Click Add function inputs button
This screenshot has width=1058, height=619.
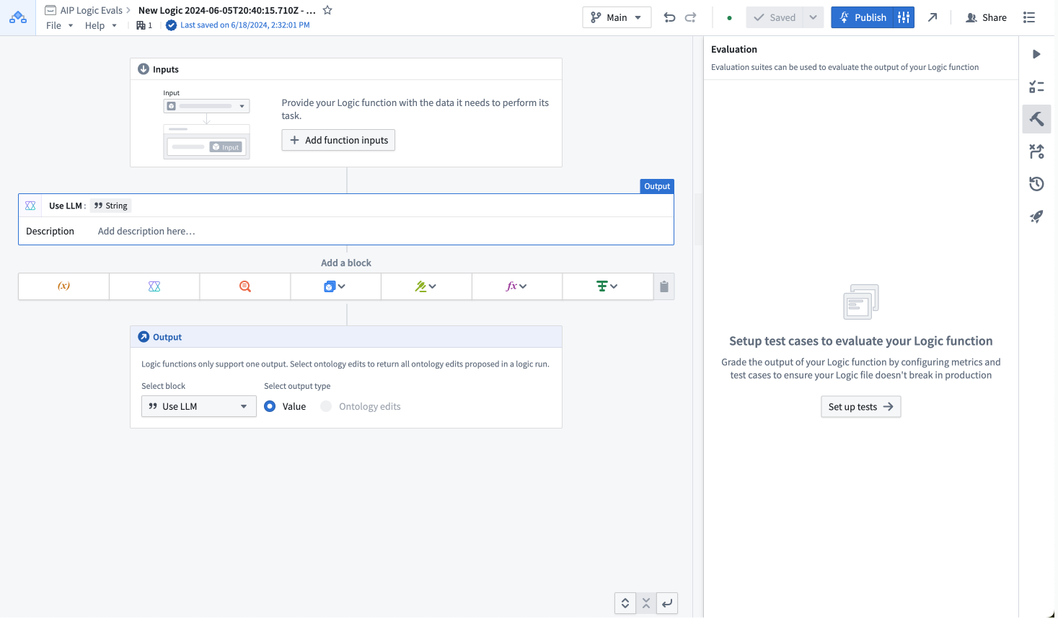click(x=338, y=140)
